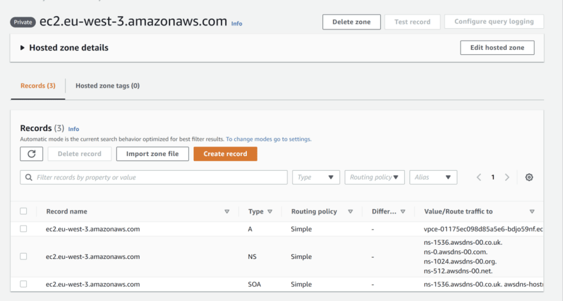
Task: Switch to Hosted zone tags tab
Action: pyautogui.click(x=107, y=86)
